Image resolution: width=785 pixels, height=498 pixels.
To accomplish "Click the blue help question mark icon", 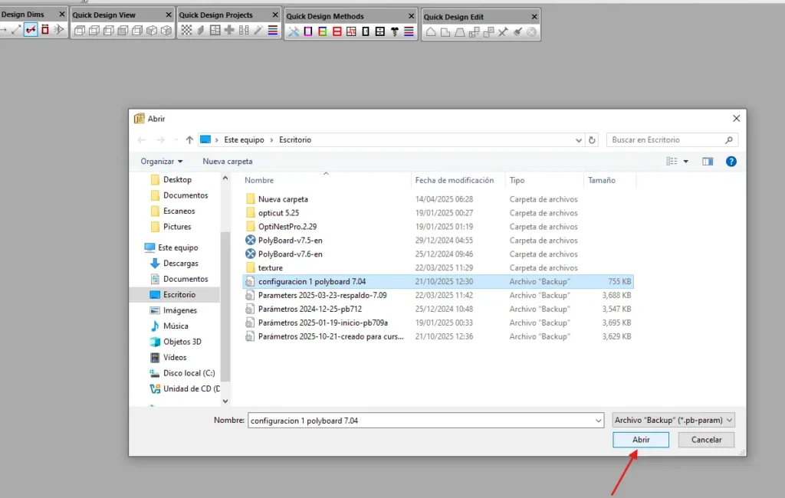I will (x=731, y=162).
